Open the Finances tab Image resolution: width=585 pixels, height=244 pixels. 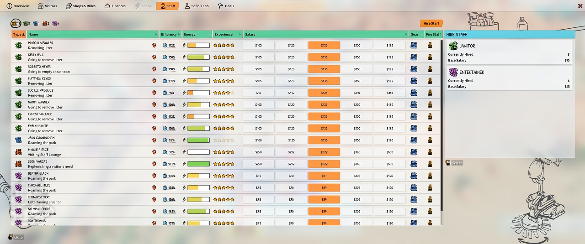[x=115, y=6]
